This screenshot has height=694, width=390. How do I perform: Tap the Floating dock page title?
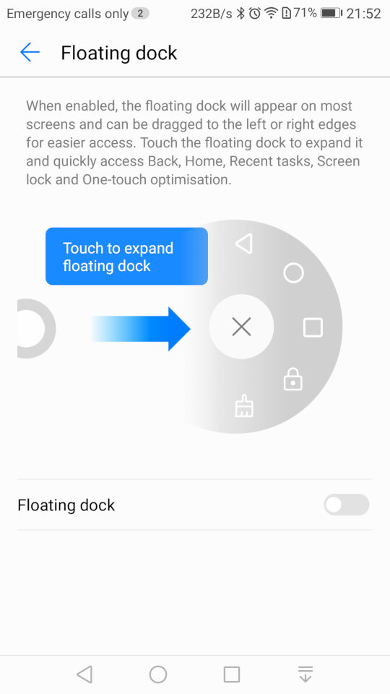pos(119,53)
